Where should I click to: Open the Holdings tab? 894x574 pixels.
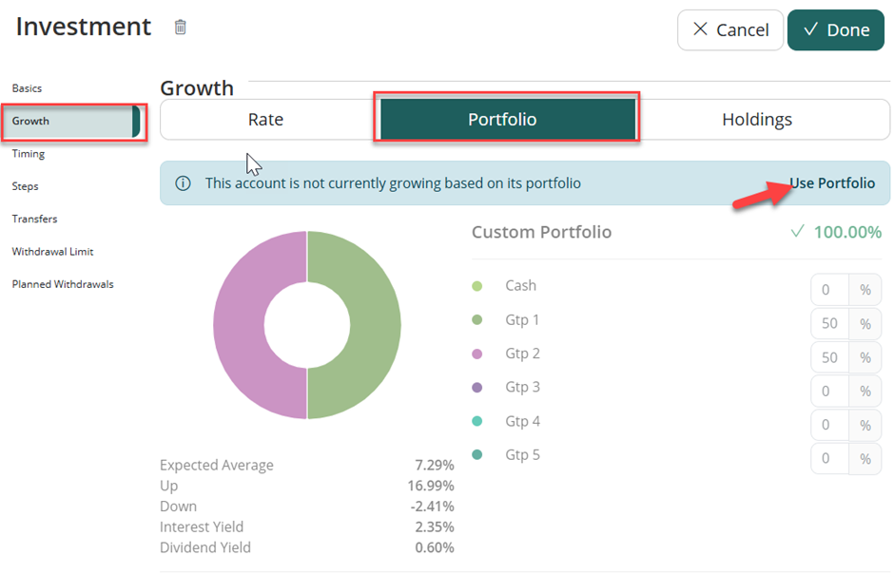(756, 120)
